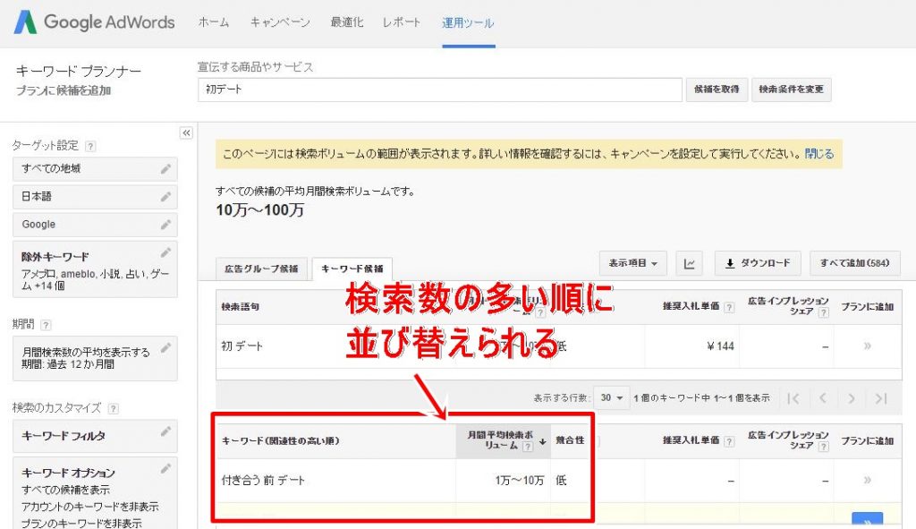This screenshot has width=916, height=529.
Task: Open the 表示項目 columns dropdown
Action: [x=633, y=263]
